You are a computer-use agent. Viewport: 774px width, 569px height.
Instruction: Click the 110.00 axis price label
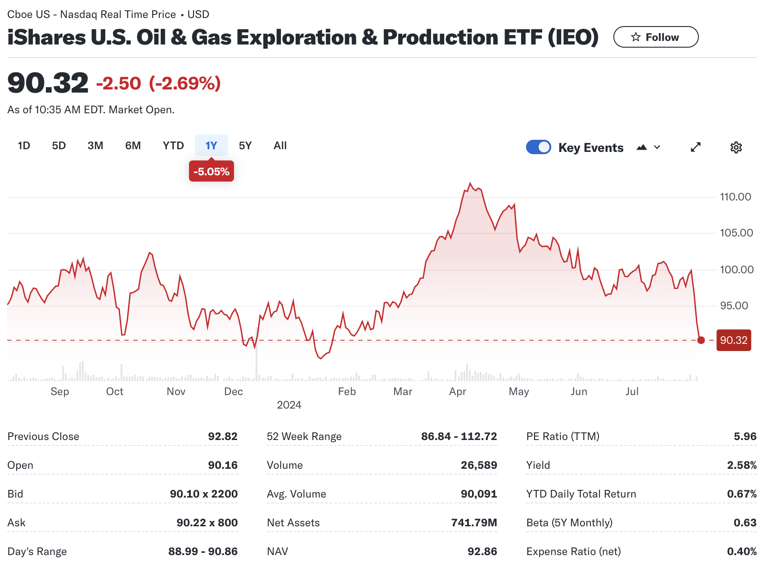tap(735, 197)
